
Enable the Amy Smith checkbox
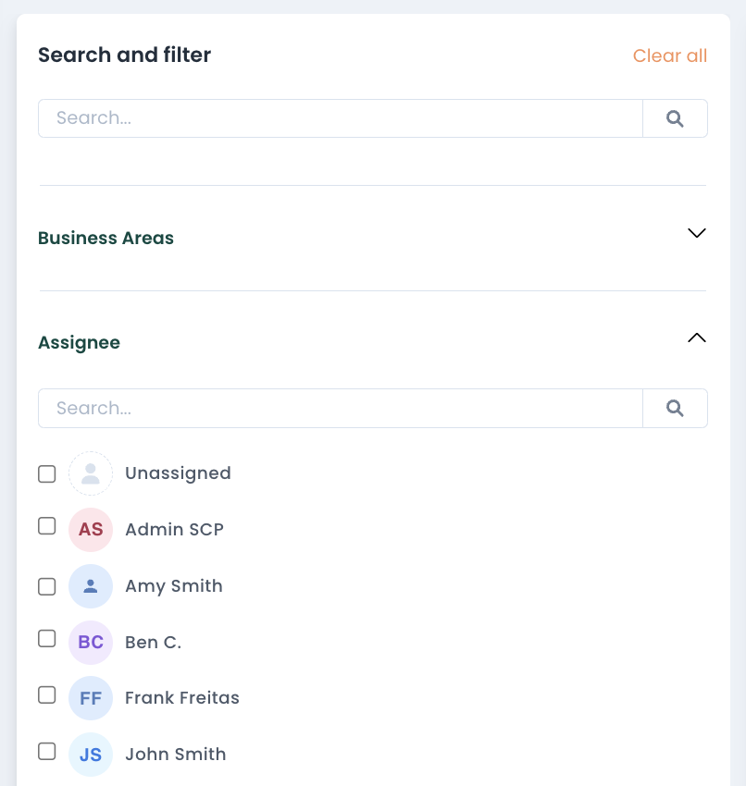[47, 586]
